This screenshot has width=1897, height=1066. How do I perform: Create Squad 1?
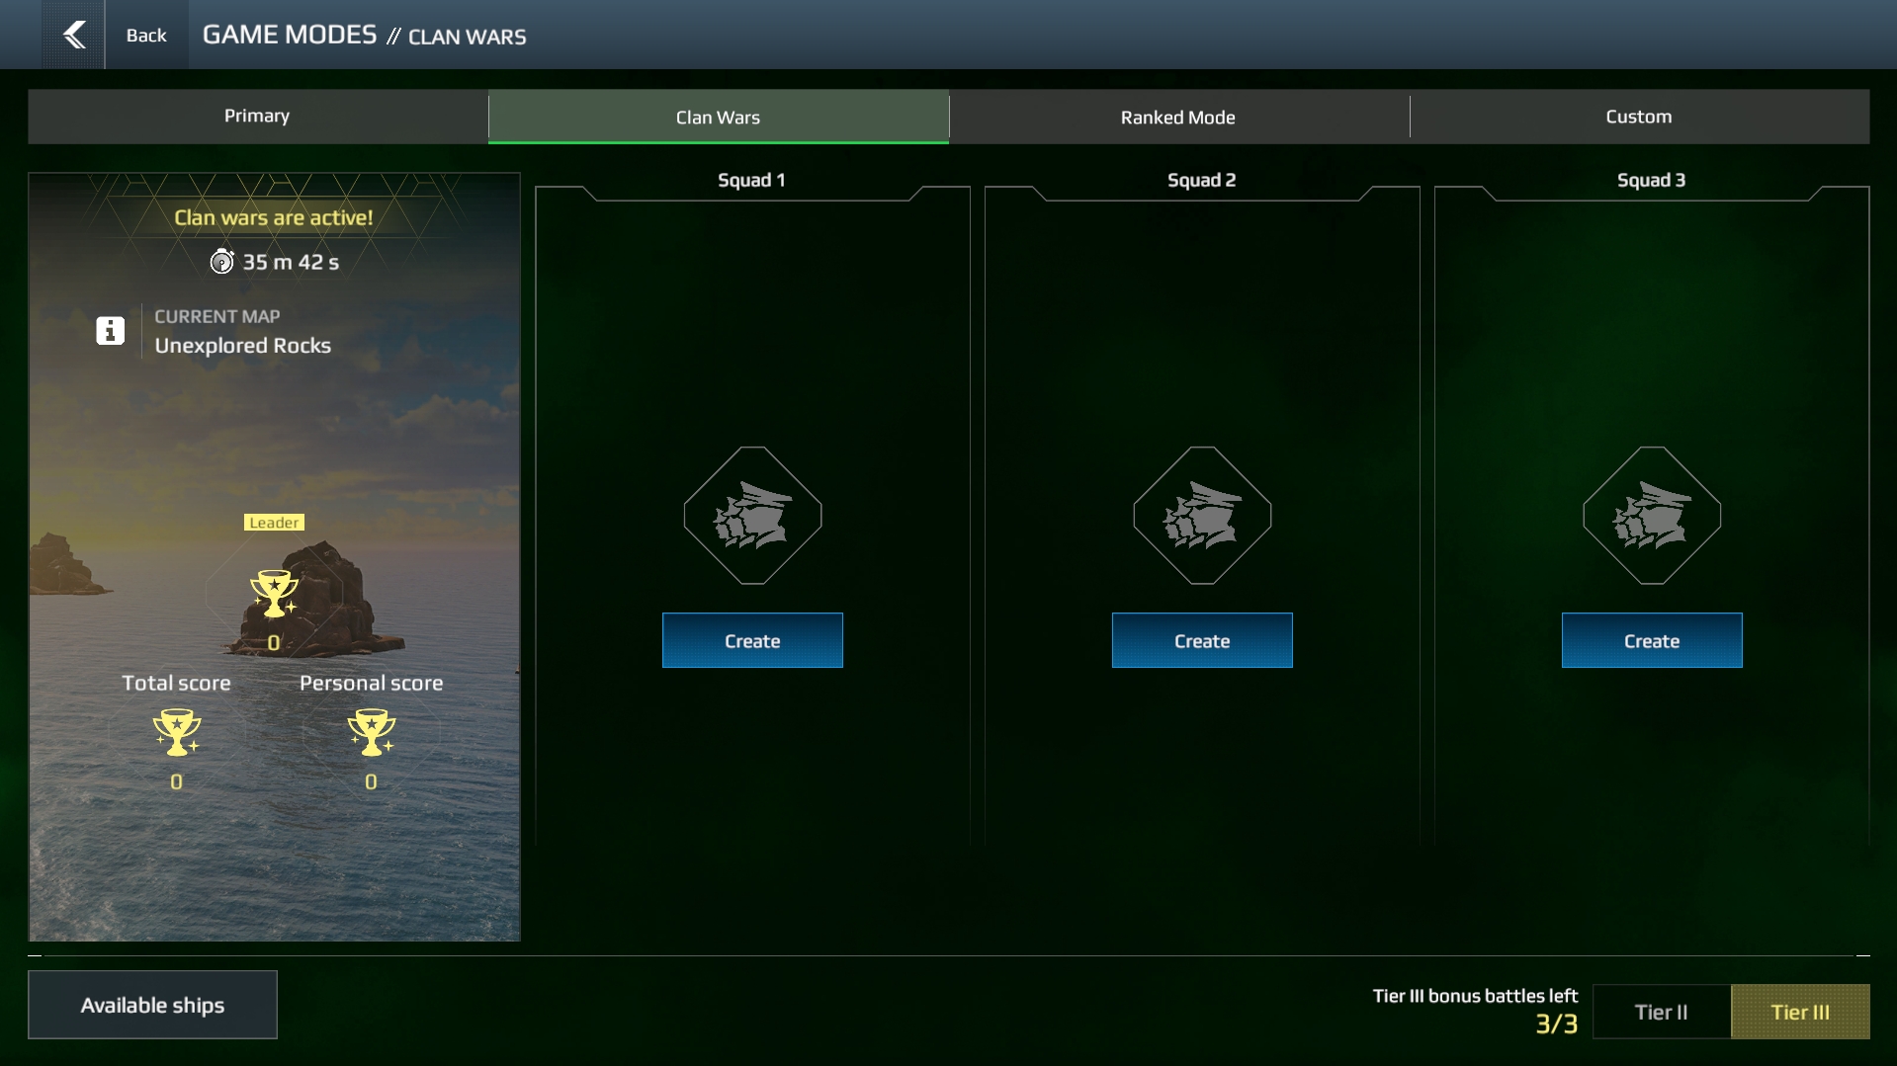coord(752,640)
